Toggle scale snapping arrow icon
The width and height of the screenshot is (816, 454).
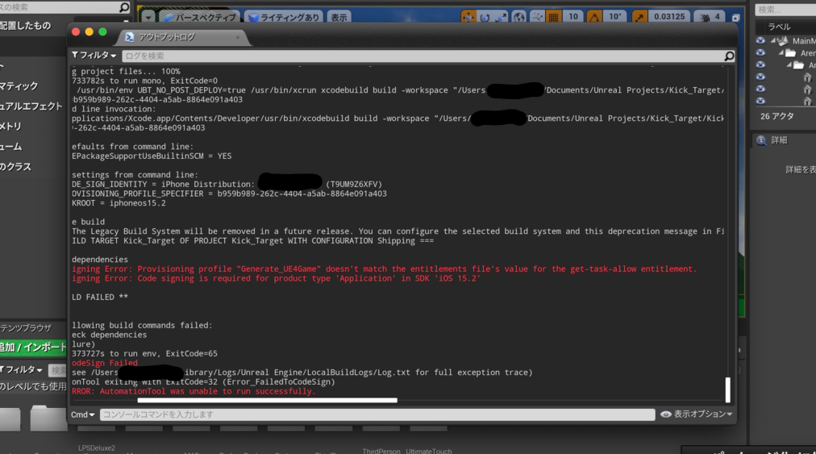click(x=639, y=17)
